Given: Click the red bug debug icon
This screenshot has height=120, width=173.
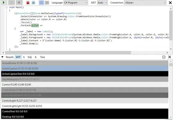Looking at the screenshot, I should tap(28, 3).
